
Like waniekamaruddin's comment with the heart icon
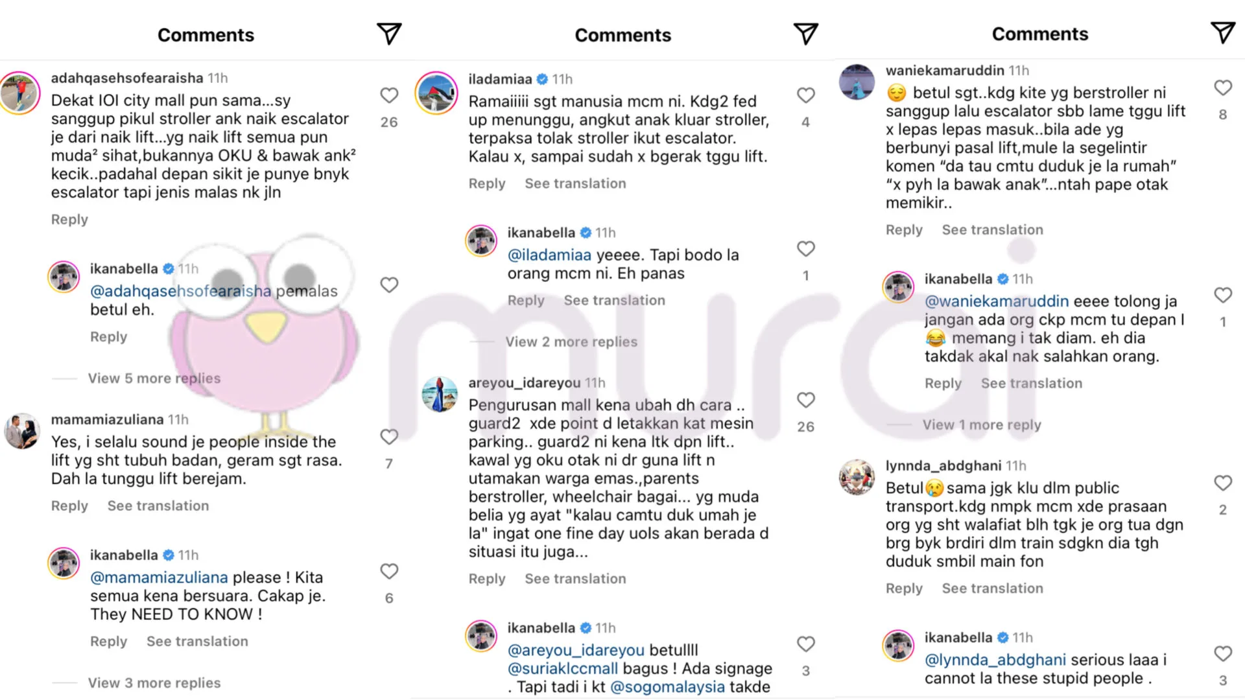pos(1223,88)
